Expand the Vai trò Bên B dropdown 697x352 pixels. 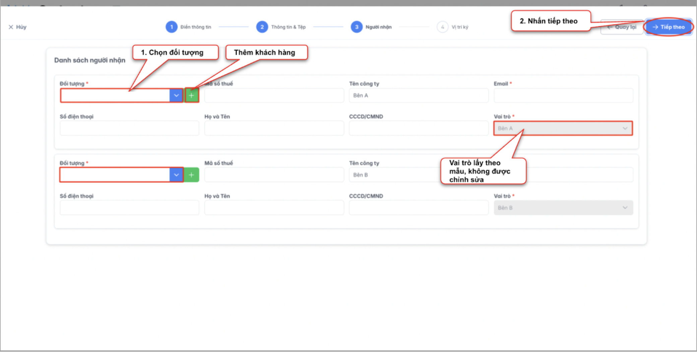click(x=625, y=208)
